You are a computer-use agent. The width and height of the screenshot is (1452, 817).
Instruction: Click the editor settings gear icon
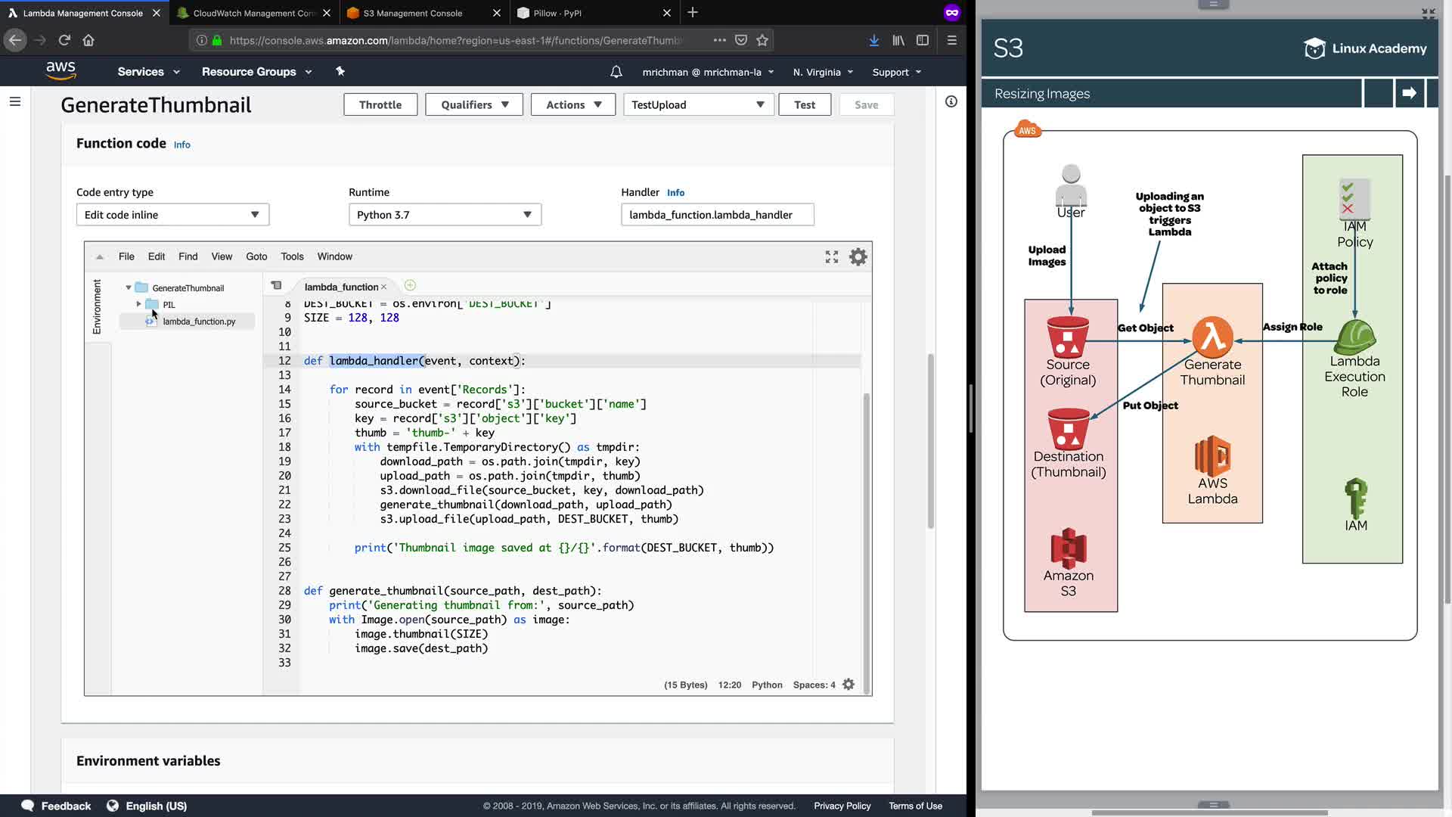(858, 257)
